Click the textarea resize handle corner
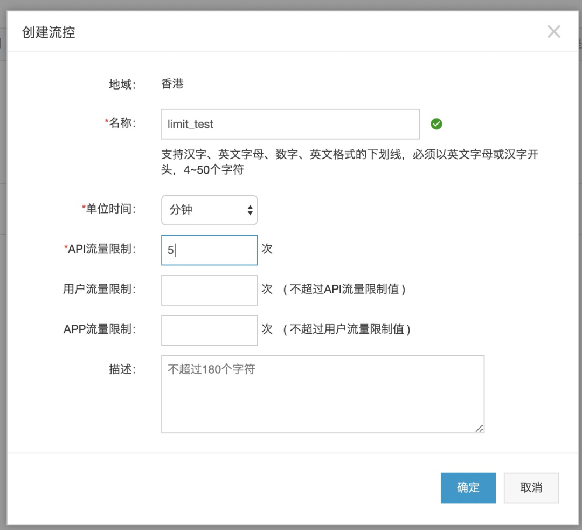The height and width of the screenshot is (530, 582). click(x=479, y=428)
